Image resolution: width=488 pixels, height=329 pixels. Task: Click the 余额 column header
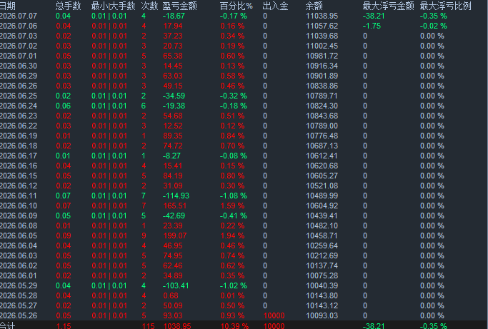[x=314, y=6]
